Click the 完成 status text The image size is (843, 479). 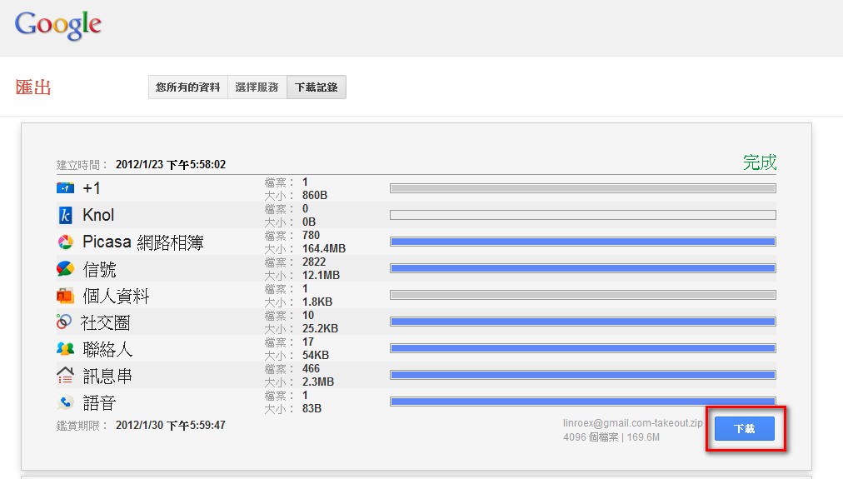point(760,162)
